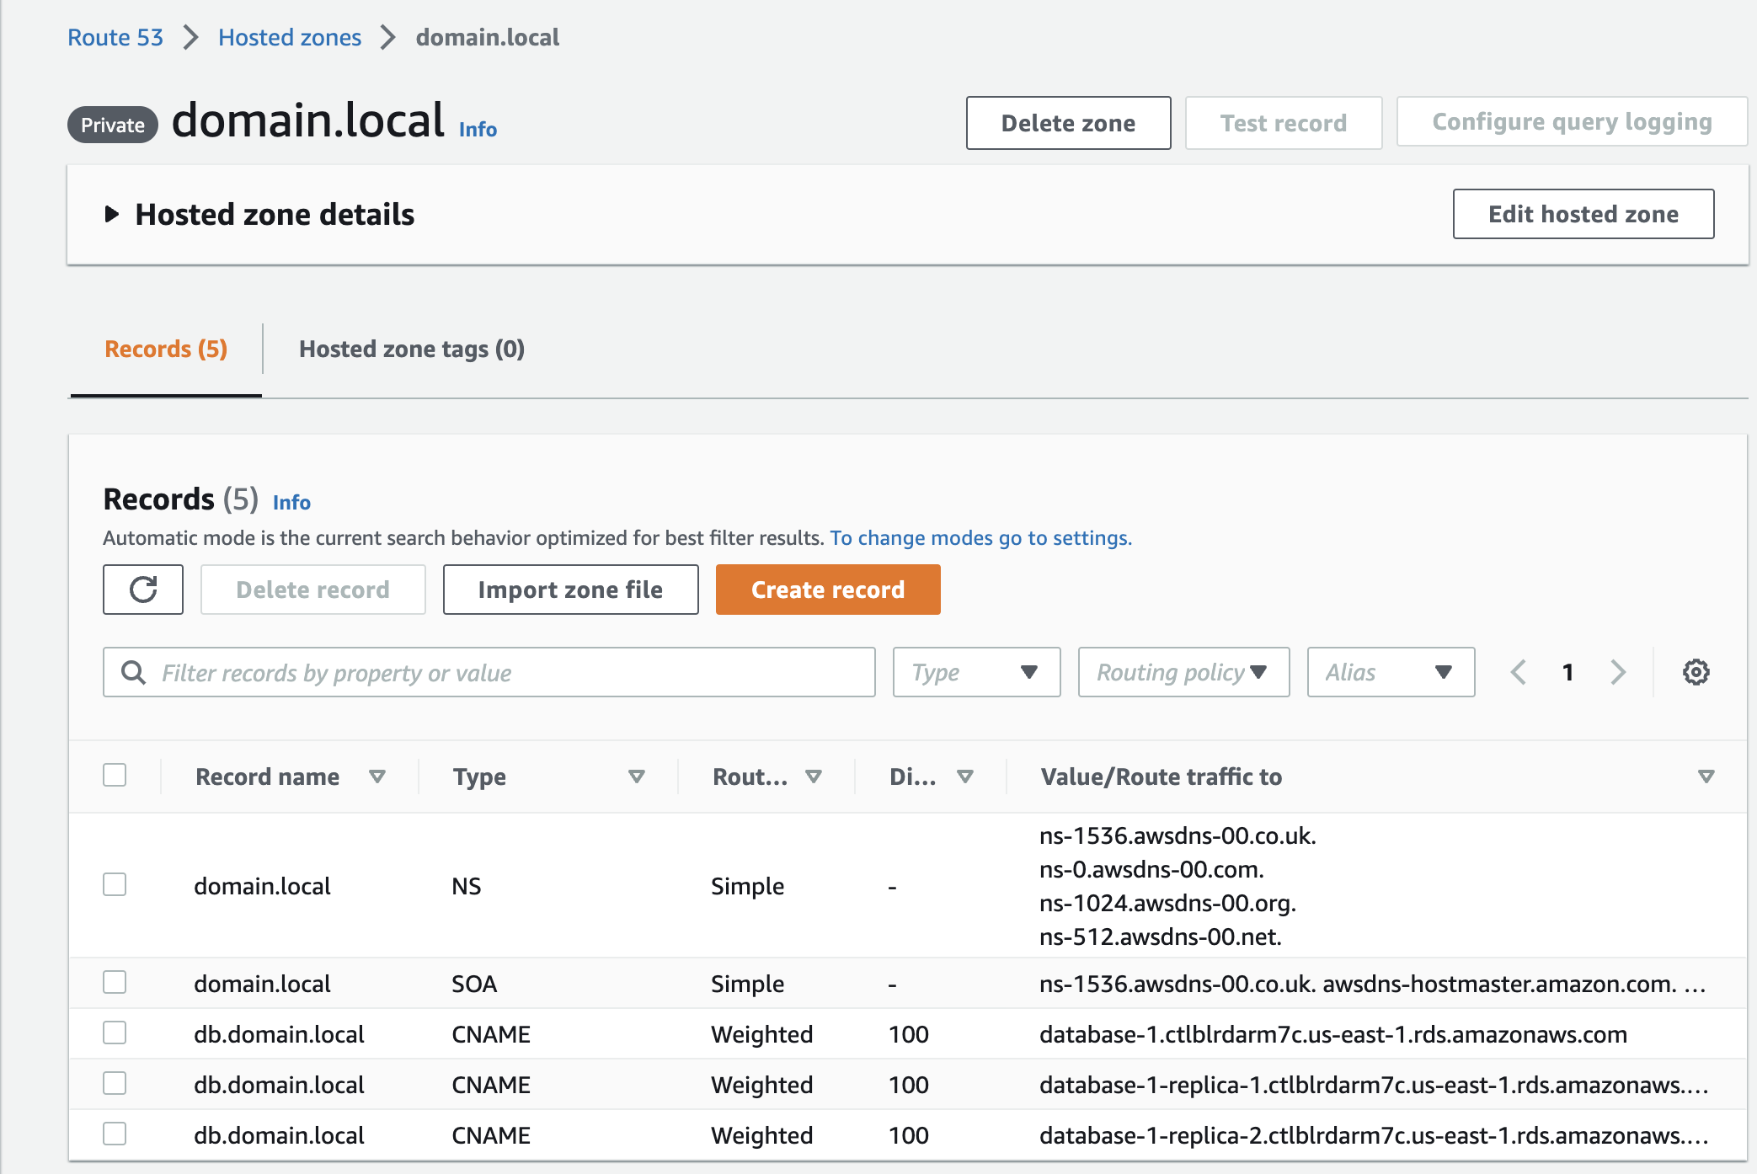
Task: Switch to Hosted zone tags tab
Action: [411, 349]
